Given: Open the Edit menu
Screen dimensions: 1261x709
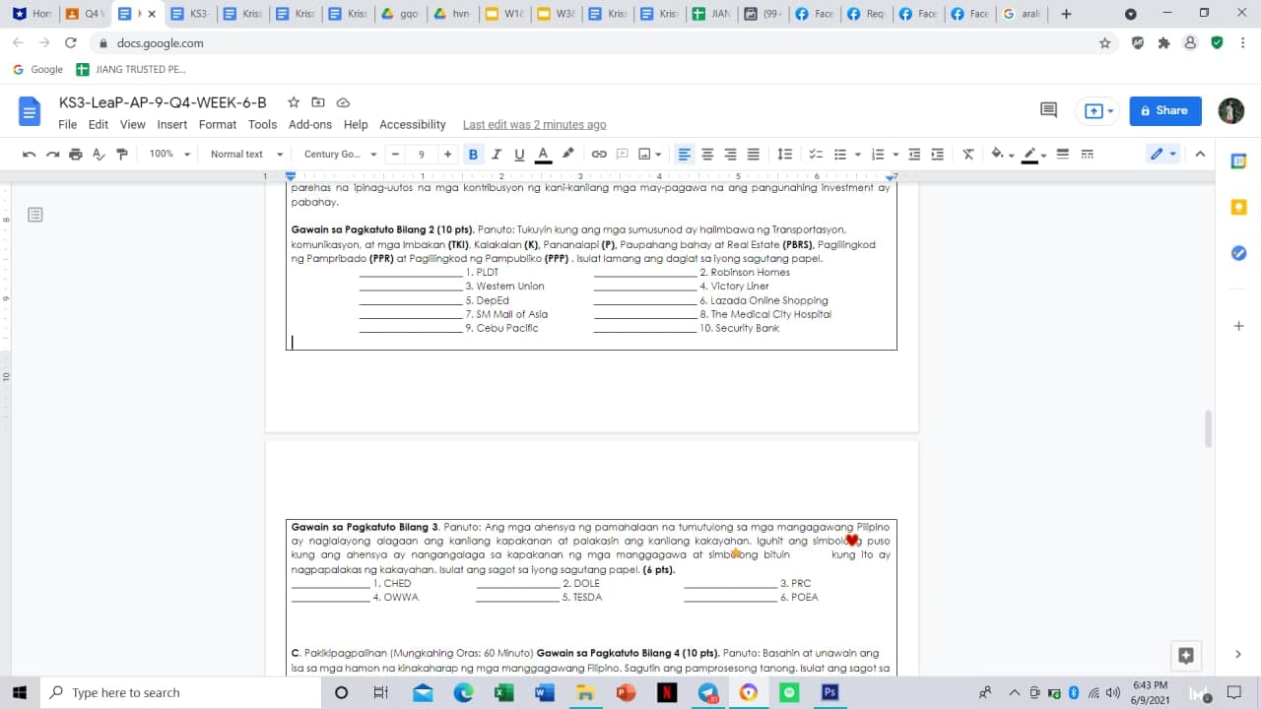Looking at the screenshot, I should [x=99, y=125].
